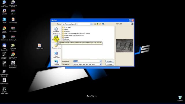185x104 pixels.
Task: Open the Views menu button
Action: (103, 24)
